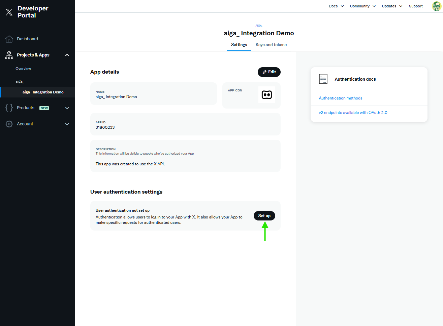The image size is (443, 326).
Task: Click the app icon thumbnail image
Action: pos(267,95)
